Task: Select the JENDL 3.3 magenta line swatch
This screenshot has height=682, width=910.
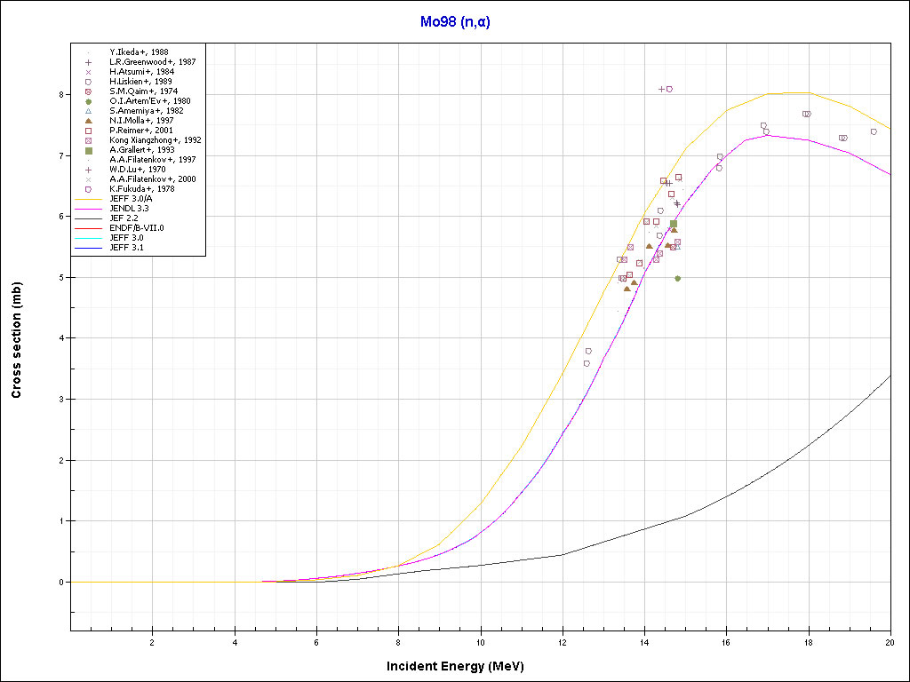Action: coord(89,209)
